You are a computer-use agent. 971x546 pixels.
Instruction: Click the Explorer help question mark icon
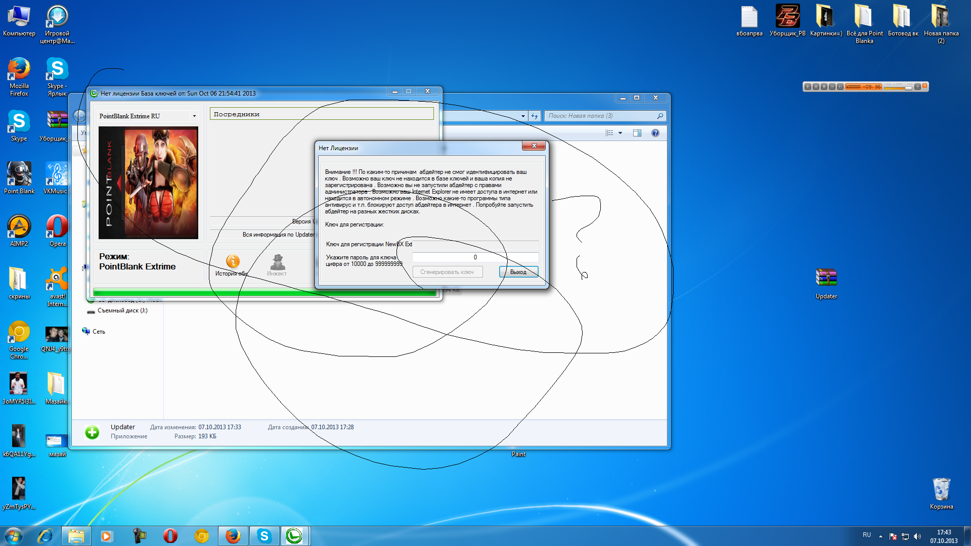tap(655, 133)
